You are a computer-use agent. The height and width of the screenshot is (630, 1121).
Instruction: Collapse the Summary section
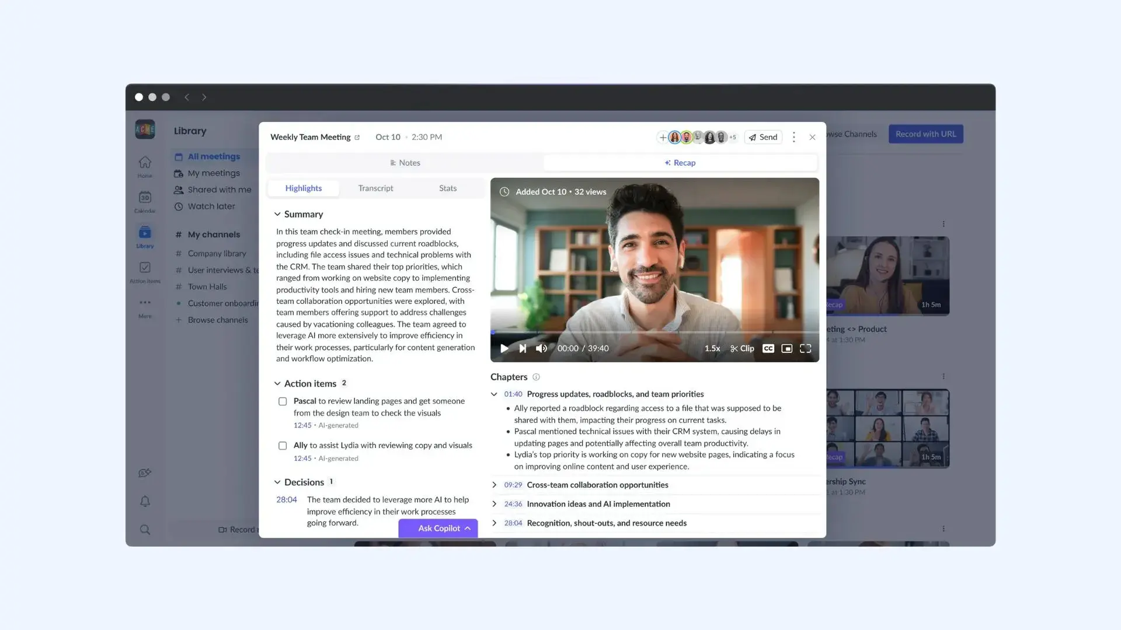pos(277,214)
